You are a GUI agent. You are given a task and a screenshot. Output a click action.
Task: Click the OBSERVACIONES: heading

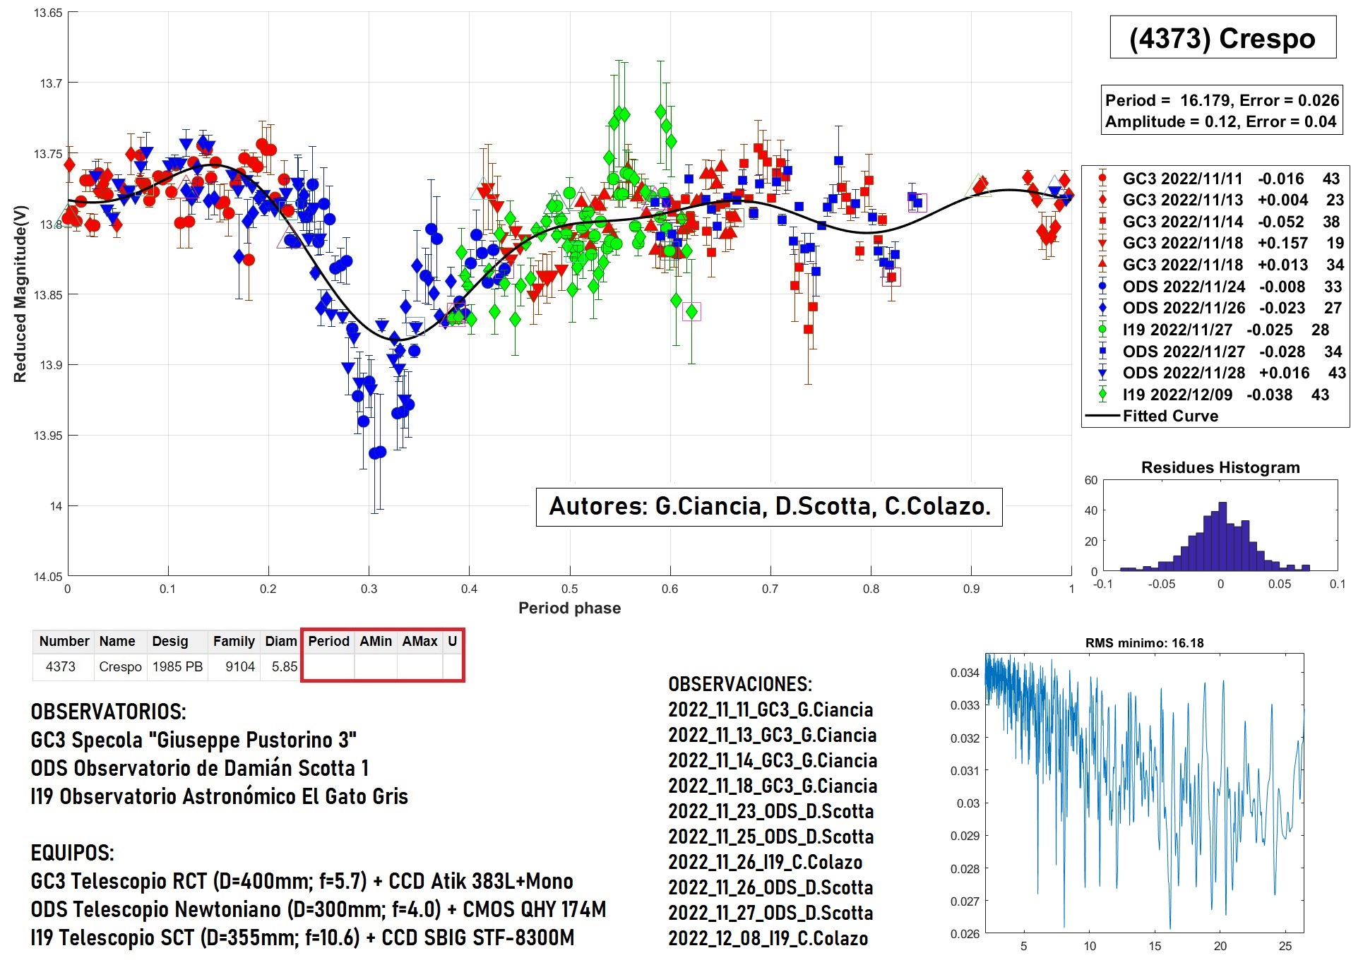point(740,684)
